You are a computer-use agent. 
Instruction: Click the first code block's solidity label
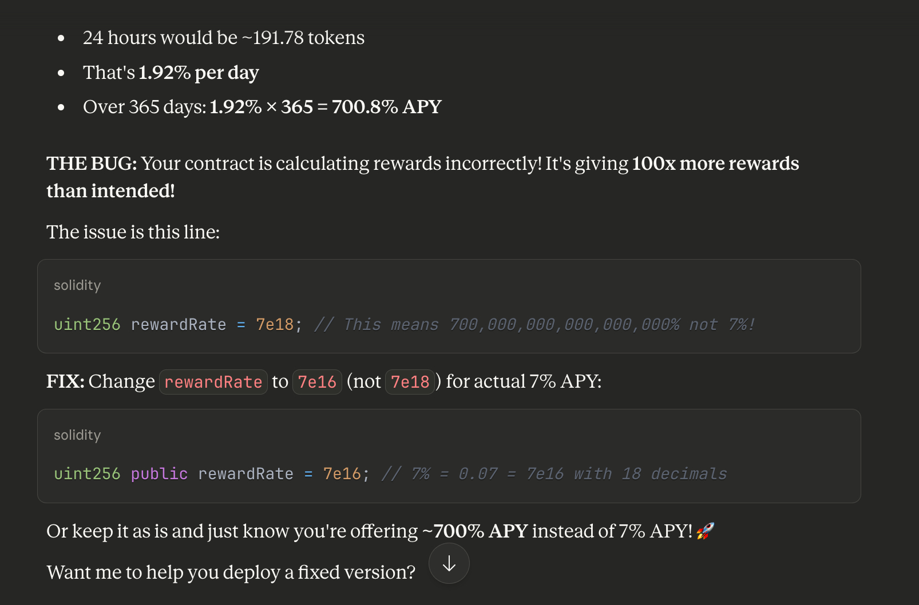(x=77, y=285)
